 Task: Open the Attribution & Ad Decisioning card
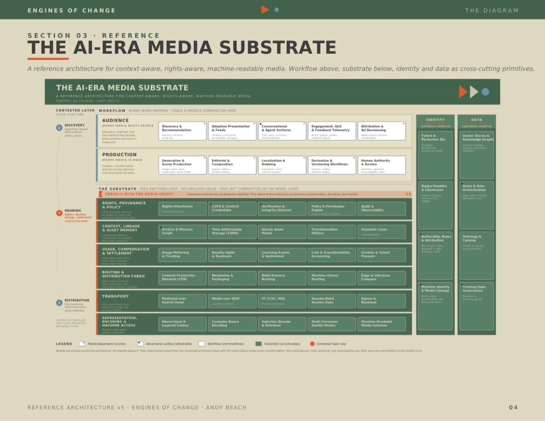382,131
